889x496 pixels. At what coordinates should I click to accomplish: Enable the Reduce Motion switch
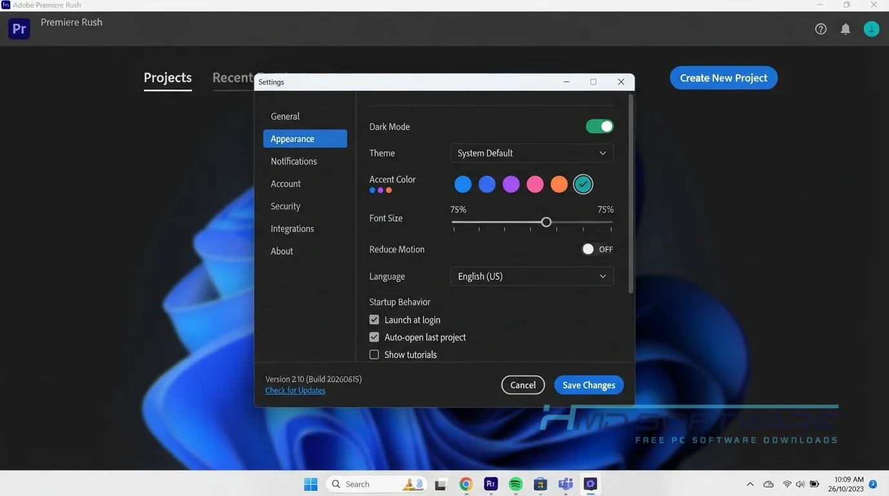tap(597, 249)
